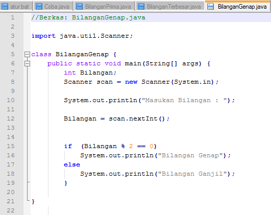Click the "static" keyword on line 6
The image size is (271, 215).
[88, 63]
